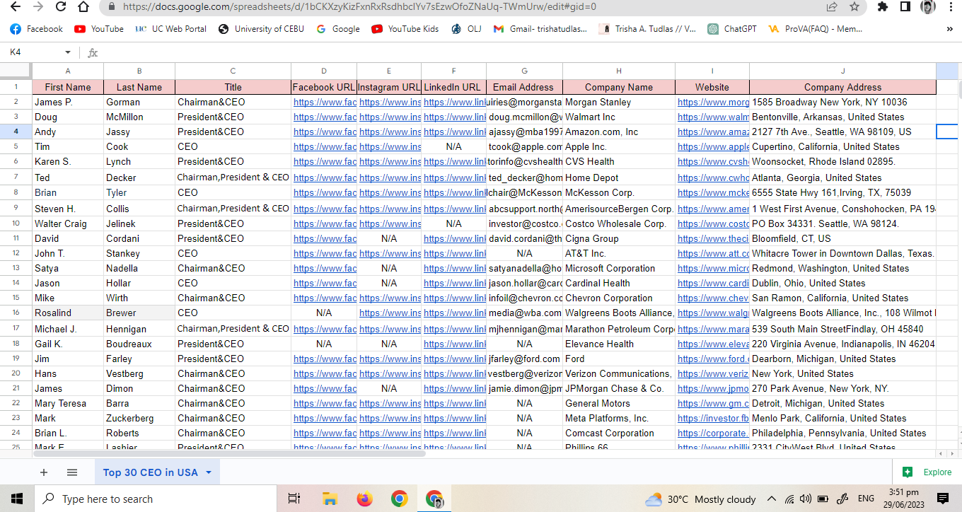
Task: Open Tim Cook's Instagram URL link
Action: (390, 146)
